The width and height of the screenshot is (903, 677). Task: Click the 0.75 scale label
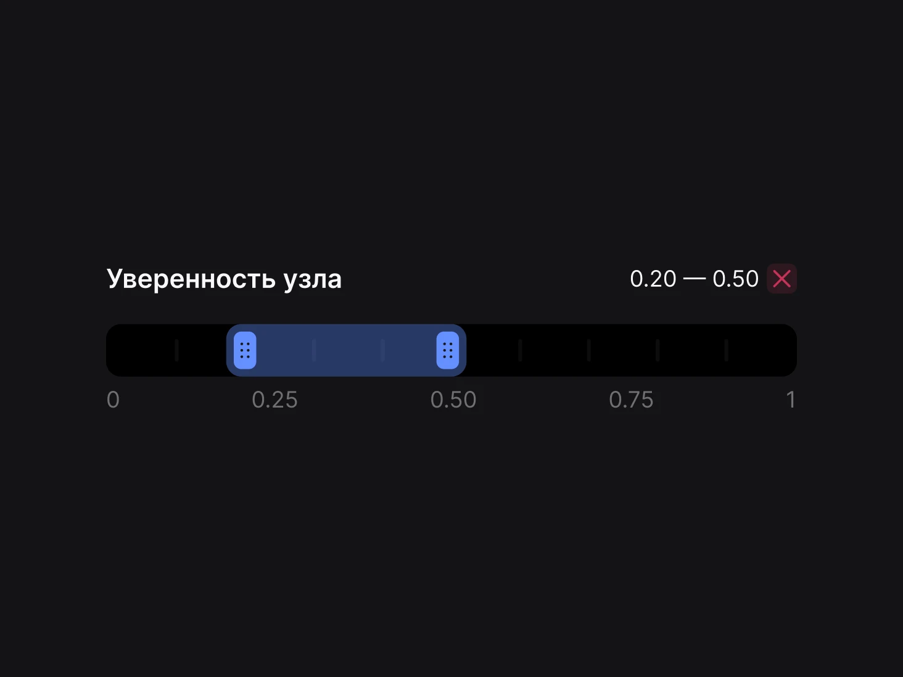click(x=631, y=400)
